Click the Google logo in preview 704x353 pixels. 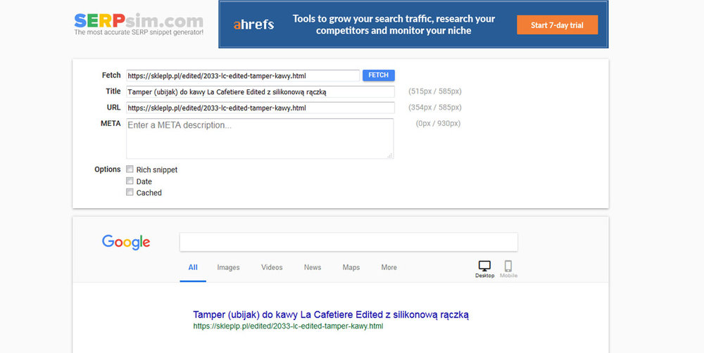126,242
